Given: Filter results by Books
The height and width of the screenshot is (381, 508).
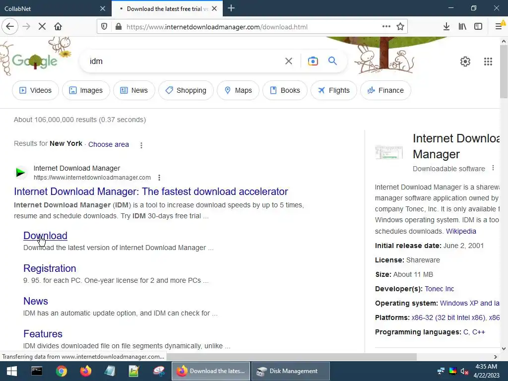Looking at the screenshot, I should [285, 90].
